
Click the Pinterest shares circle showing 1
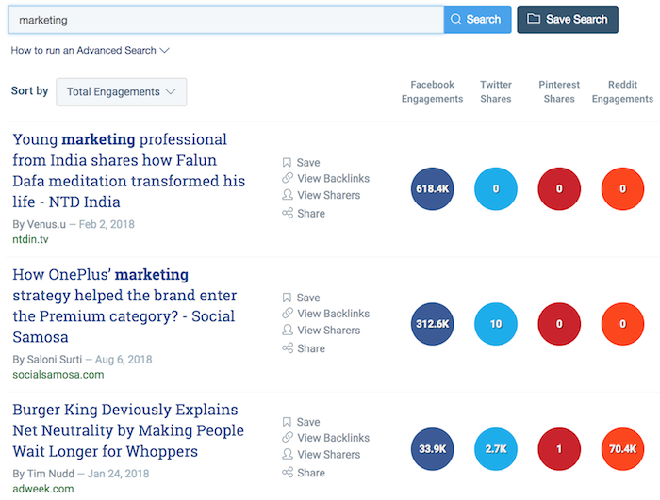(559, 449)
